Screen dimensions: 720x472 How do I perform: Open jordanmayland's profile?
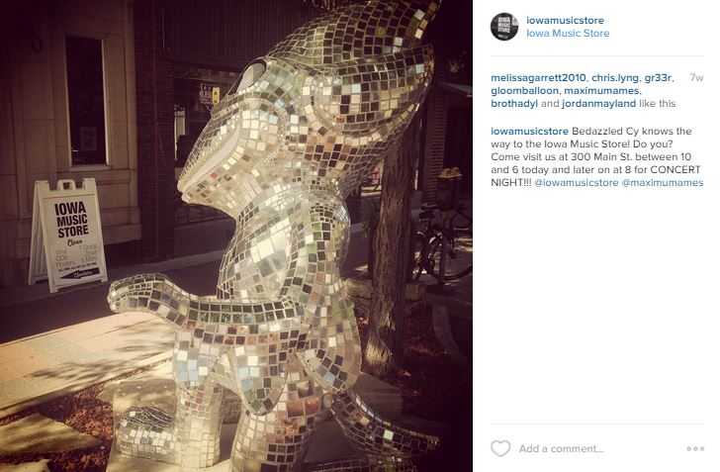[x=598, y=104]
